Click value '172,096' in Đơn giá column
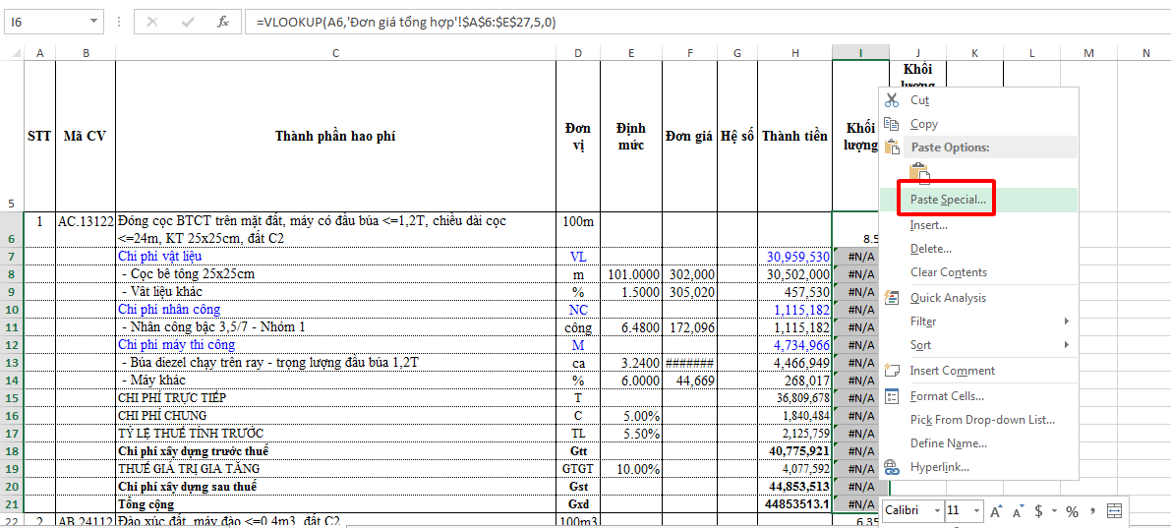The image size is (1171, 528). (690, 327)
